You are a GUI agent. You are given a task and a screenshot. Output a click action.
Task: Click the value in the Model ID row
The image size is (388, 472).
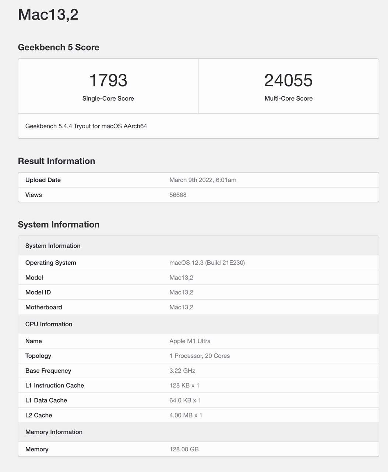(x=181, y=292)
